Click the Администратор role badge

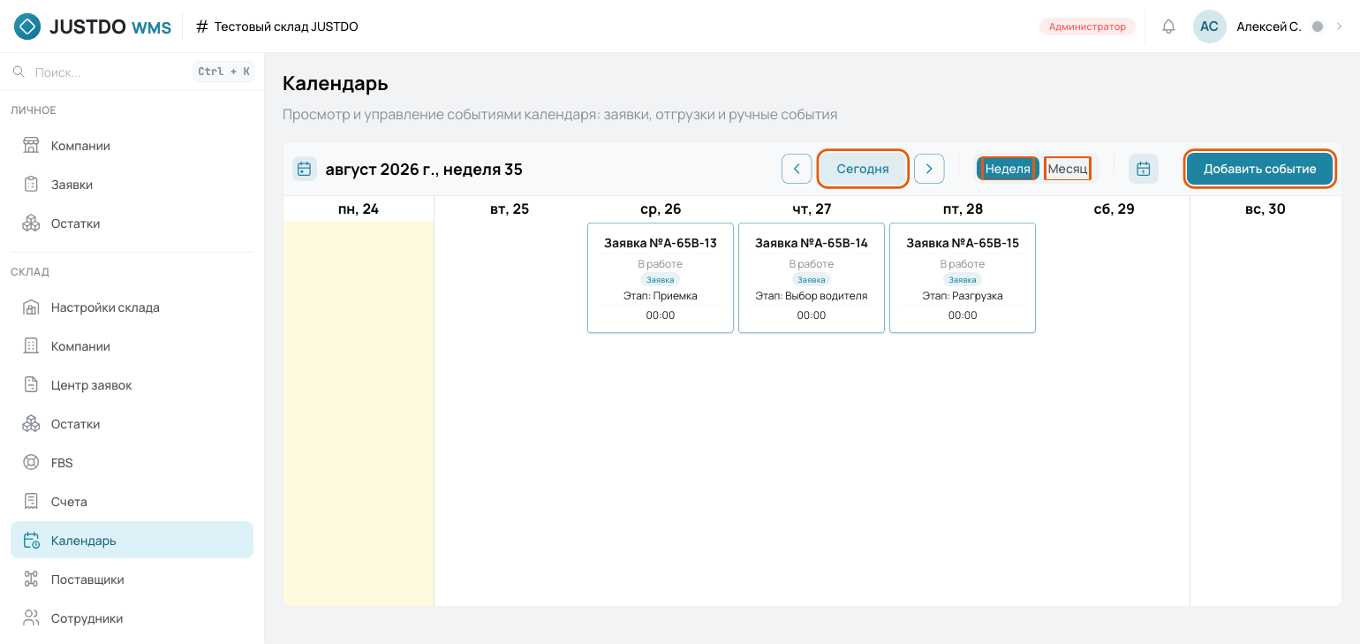coord(1087,27)
